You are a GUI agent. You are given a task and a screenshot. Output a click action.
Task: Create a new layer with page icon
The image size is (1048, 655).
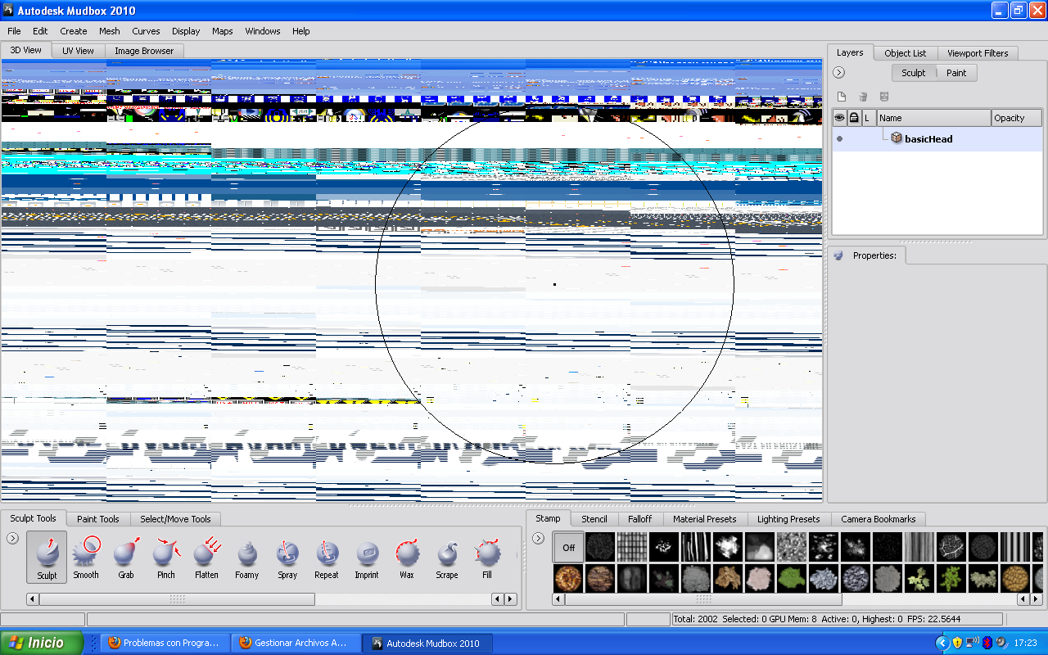[841, 97]
